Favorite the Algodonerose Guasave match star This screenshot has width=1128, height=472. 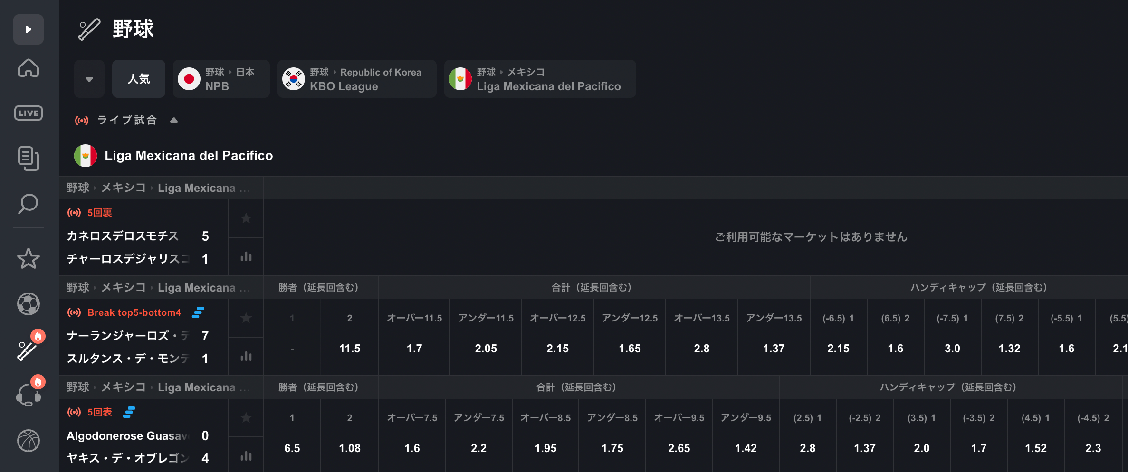(246, 418)
